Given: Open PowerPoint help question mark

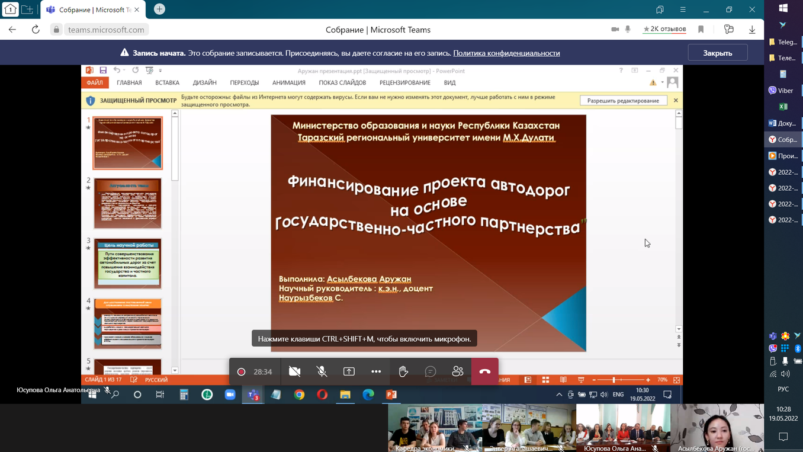Looking at the screenshot, I should pyautogui.click(x=621, y=70).
